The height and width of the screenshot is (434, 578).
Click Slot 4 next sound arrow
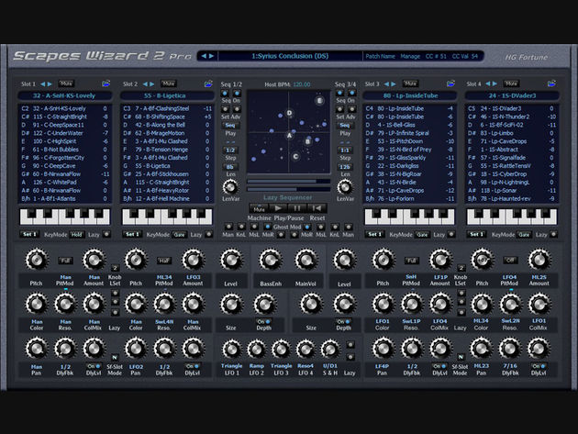(495, 84)
